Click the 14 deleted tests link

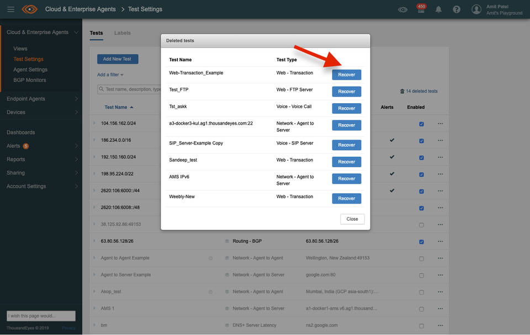[x=418, y=91]
